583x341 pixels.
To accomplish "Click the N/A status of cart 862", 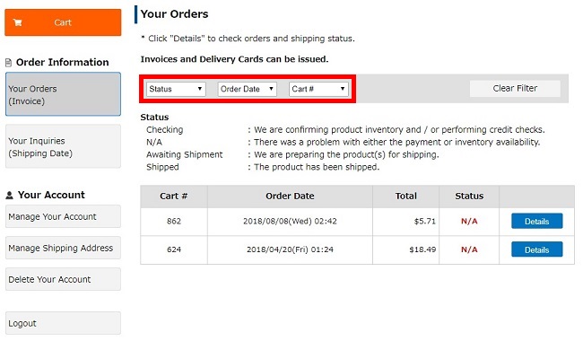I will pyautogui.click(x=469, y=222).
